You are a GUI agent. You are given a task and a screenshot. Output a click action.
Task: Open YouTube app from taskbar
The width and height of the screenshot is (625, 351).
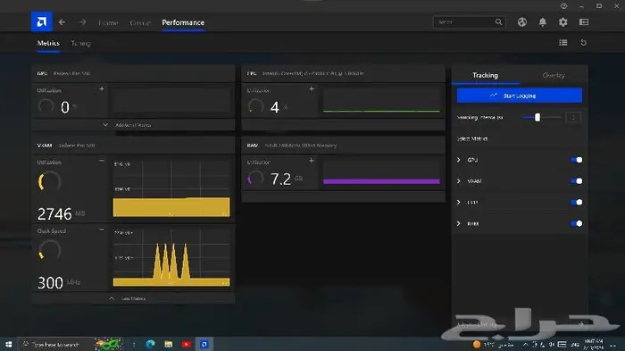186,344
